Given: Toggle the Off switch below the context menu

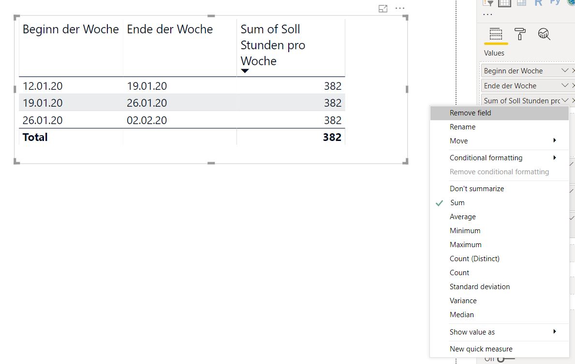Looking at the screenshot, I should pos(506,359).
